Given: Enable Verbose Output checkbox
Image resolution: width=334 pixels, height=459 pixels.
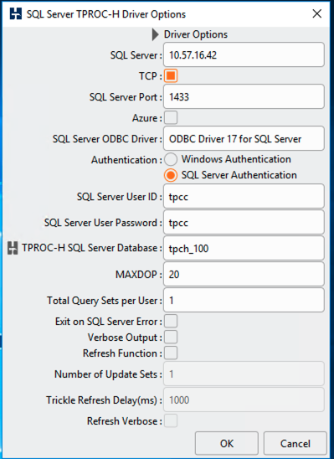Looking at the screenshot, I should (171, 337).
